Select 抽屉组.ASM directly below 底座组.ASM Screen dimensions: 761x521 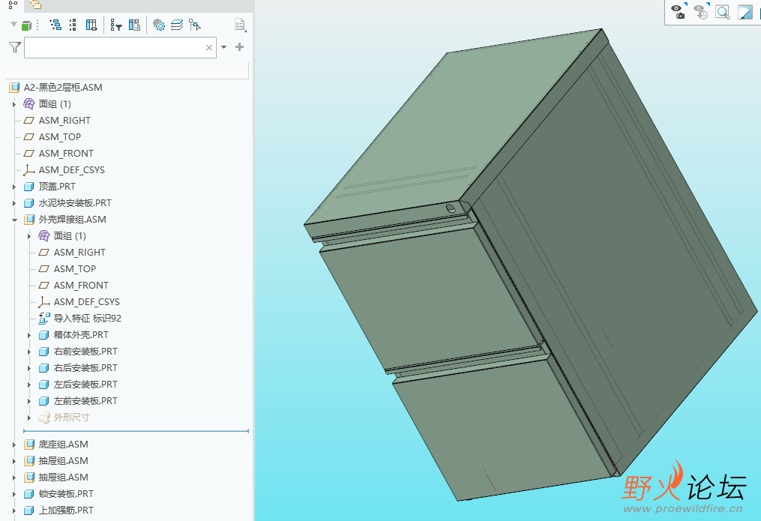click(64, 461)
